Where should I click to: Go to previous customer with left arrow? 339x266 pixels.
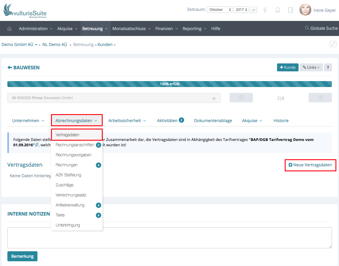coord(241,98)
